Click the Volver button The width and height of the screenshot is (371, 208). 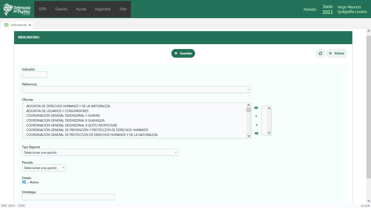pyautogui.click(x=337, y=53)
